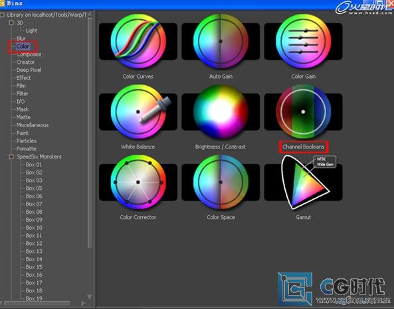Open Box 14 in the tree

click(34, 259)
